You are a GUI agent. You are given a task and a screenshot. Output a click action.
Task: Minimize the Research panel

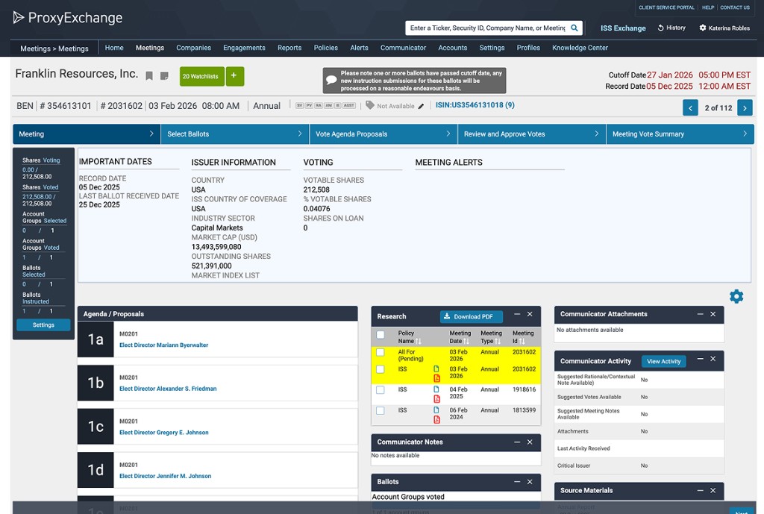point(517,315)
